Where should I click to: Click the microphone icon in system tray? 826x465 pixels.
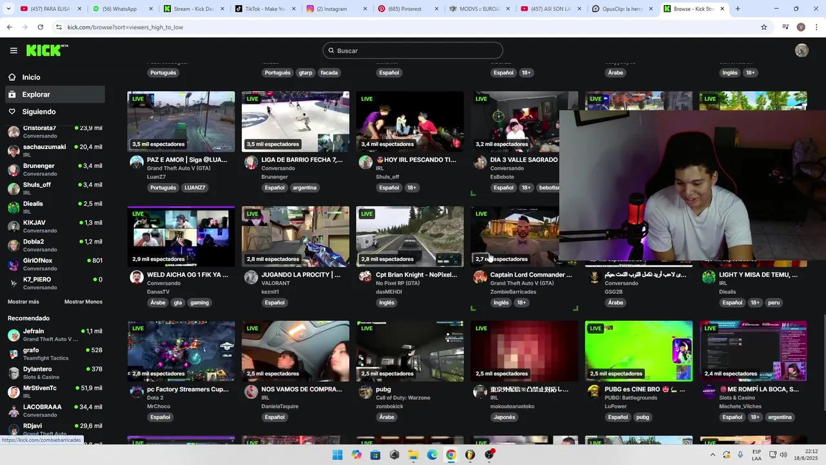[x=740, y=455]
